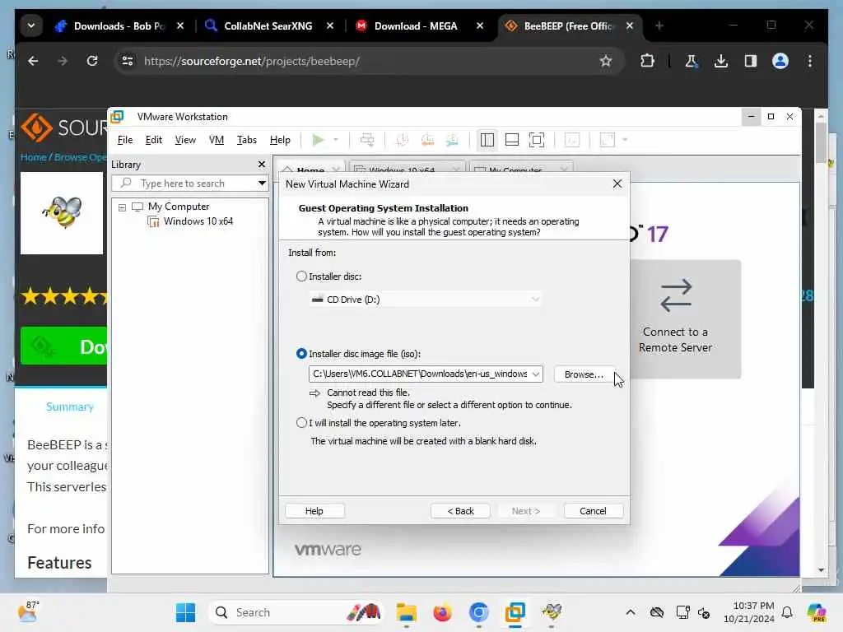The image size is (843, 632).
Task: Open the View menu in VMware
Action: coord(185,140)
